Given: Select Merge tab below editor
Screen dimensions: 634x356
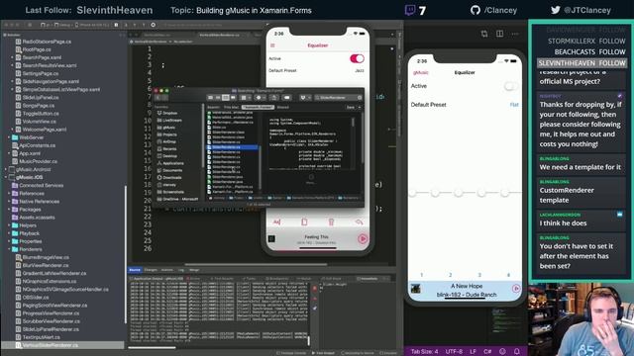Looking at the screenshot, I should tap(194, 270).
